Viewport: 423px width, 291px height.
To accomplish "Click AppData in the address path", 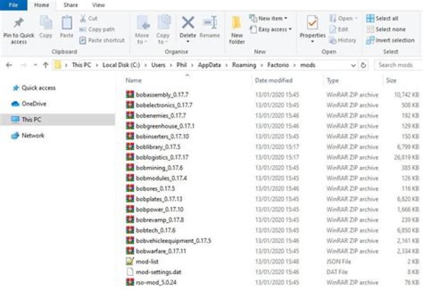I will [209, 65].
